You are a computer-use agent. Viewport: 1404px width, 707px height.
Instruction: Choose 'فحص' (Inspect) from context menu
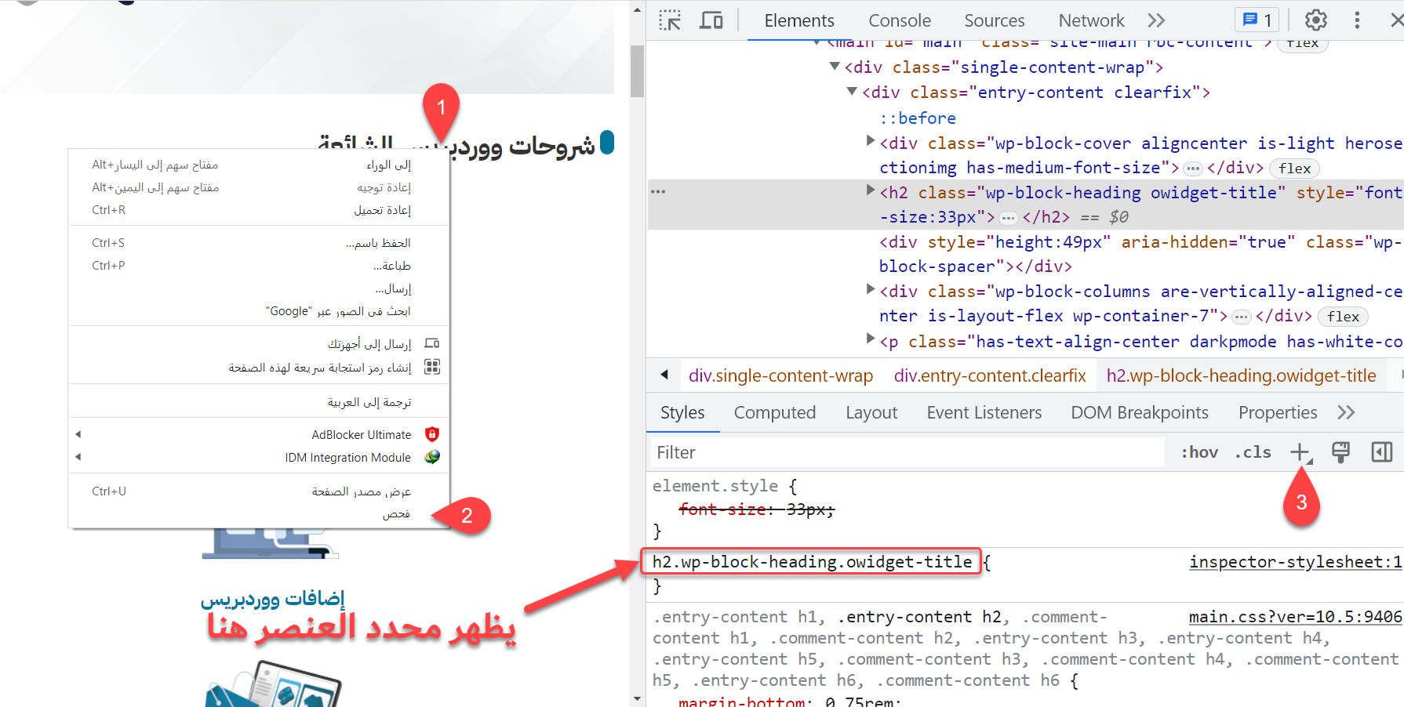point(259,514)
